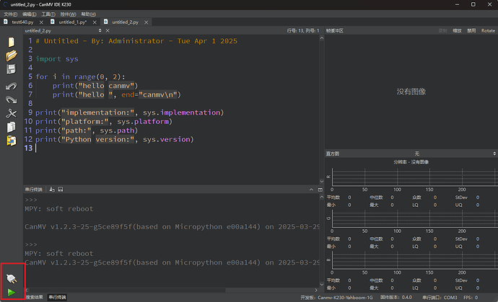498x302 pixels.
Task: Click the save icon in serial terminal header
Action: coord(61,189)
